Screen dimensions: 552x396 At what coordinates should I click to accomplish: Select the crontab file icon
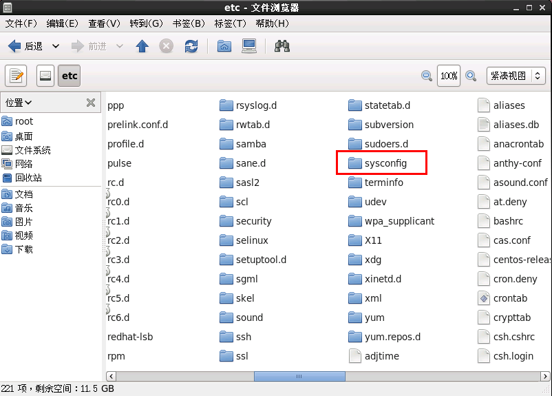tap(484, 298)
